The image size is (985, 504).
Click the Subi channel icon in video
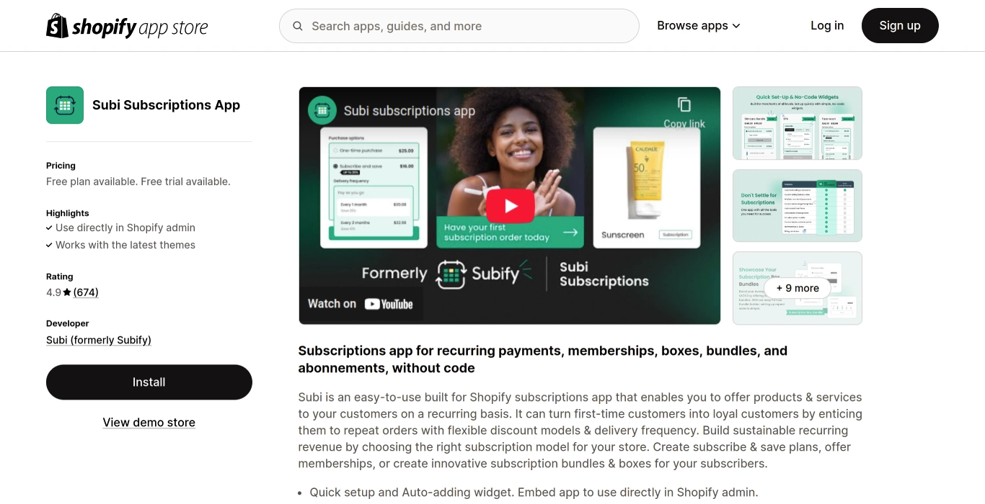pyautogui.click(x=322, y=111)
